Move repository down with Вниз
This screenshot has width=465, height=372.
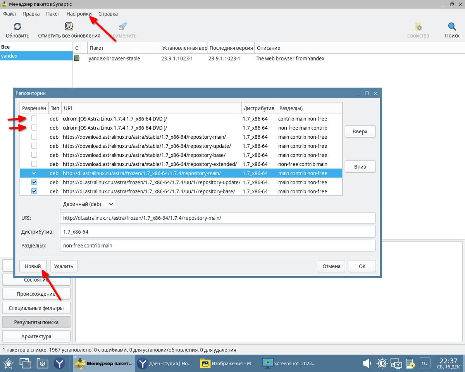point(360,167)
